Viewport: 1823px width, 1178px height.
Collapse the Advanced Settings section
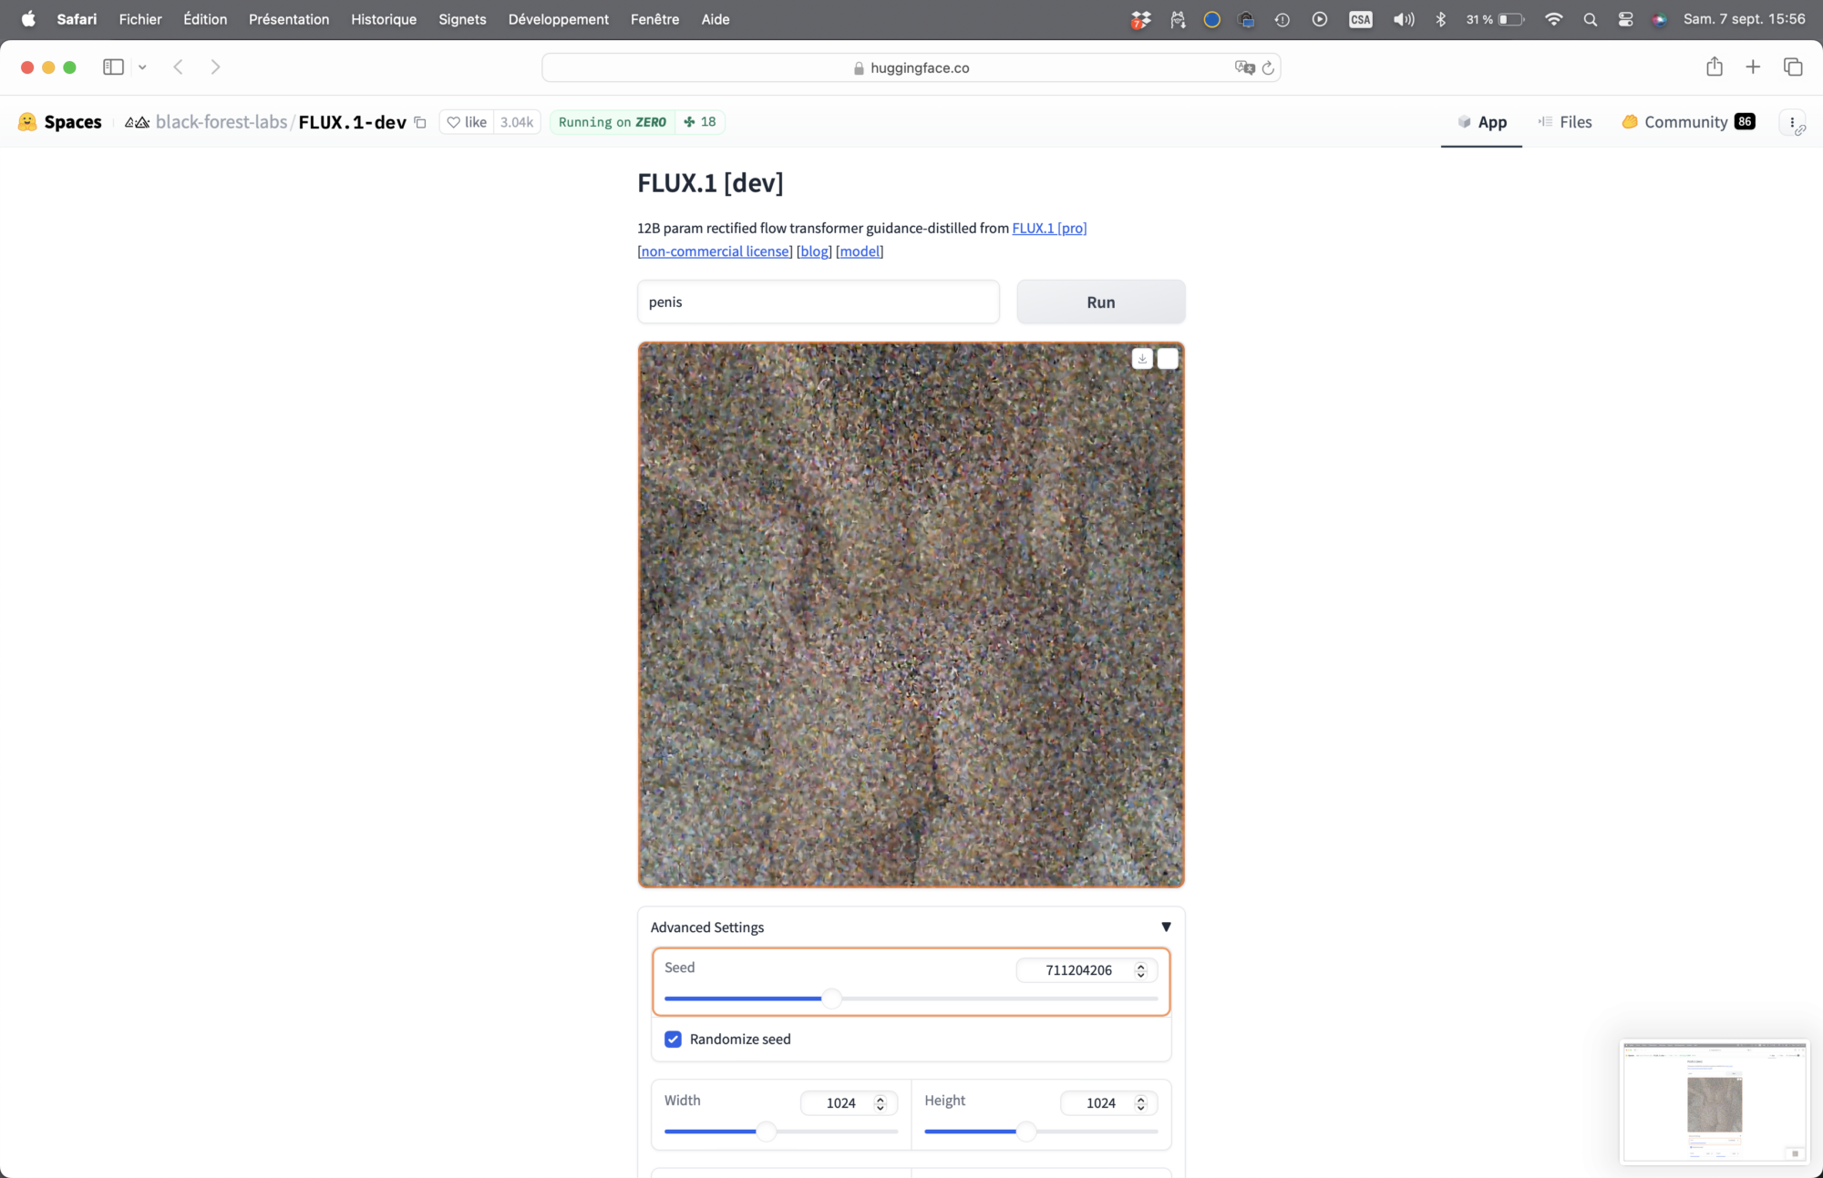pos(1165,927)
